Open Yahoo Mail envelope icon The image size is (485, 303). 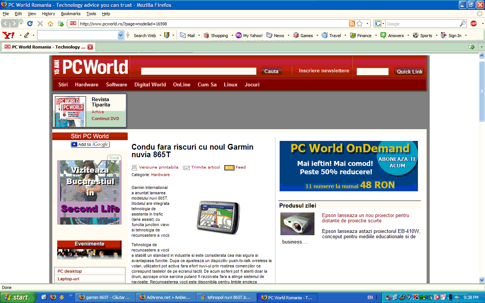point(183,35)
